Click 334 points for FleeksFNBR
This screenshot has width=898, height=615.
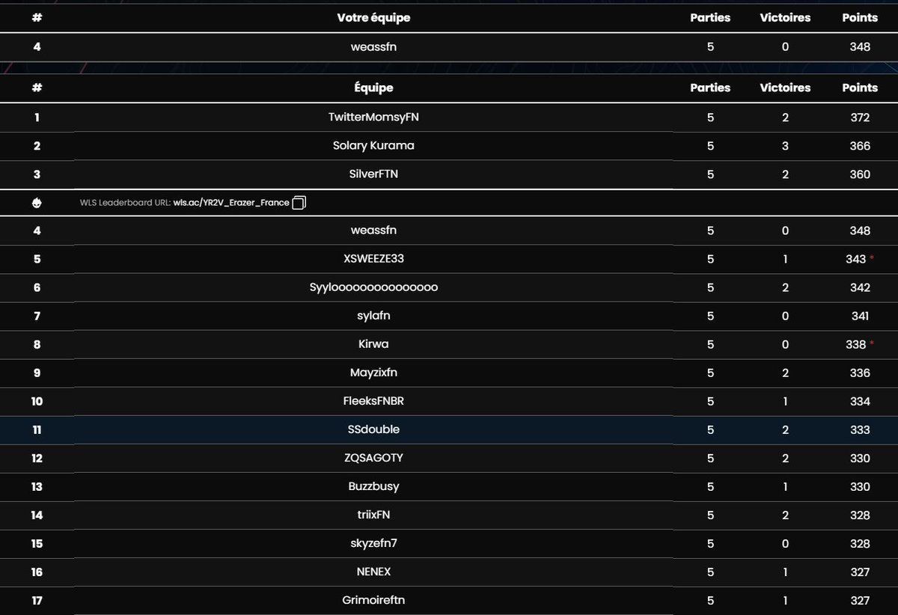[x=860, y=401]
